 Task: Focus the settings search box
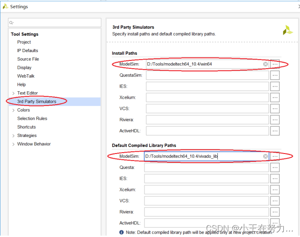point(55,23)
